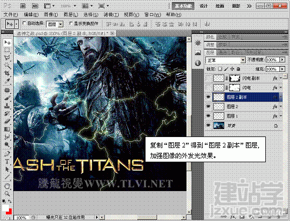
Task: Select the Eyedropper tool
Action: tap(7, 81)
